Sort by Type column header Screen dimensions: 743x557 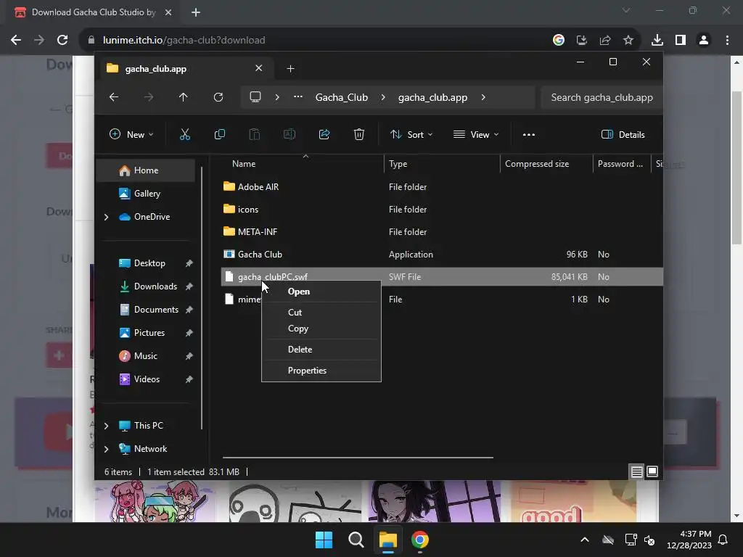point(398,163)
